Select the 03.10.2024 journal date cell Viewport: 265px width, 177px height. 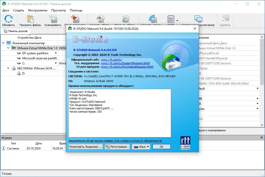pyautogui.click(x=34, y=148)
